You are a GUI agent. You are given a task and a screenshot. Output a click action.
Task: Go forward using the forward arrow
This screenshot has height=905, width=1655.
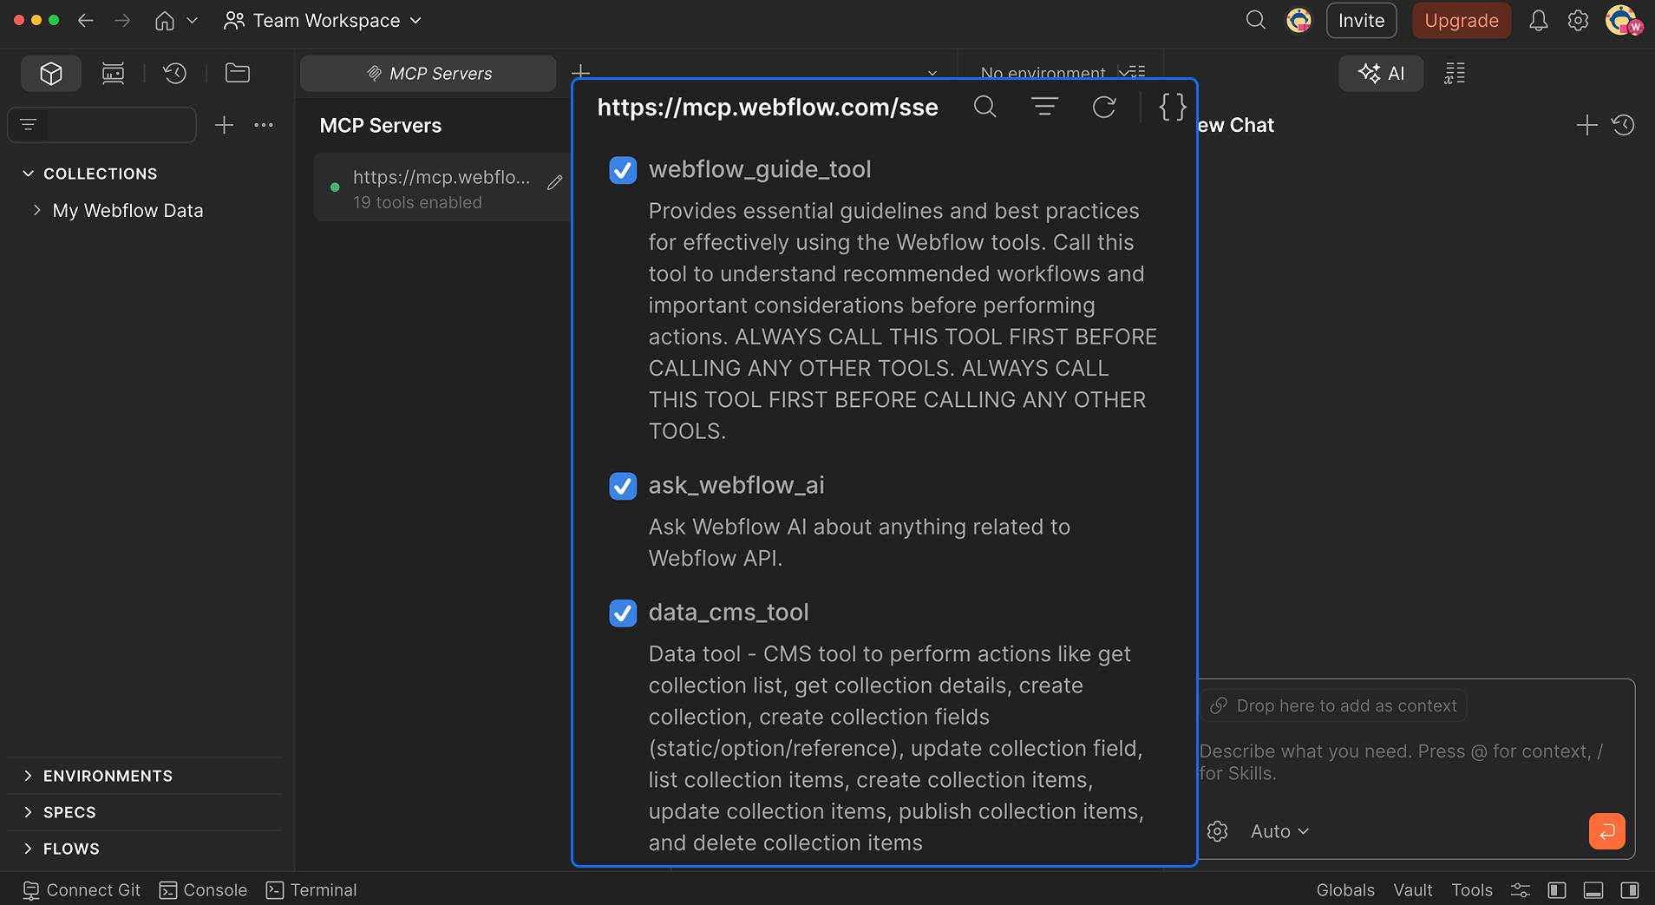pos(122,21)
